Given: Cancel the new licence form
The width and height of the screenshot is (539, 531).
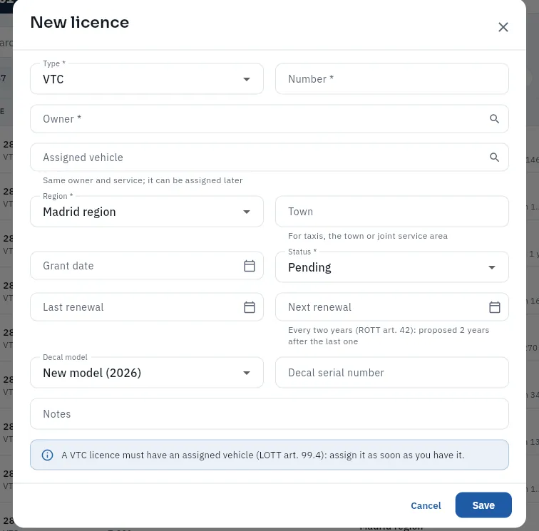Looking at the screenshot, I should tap(426, 505).
